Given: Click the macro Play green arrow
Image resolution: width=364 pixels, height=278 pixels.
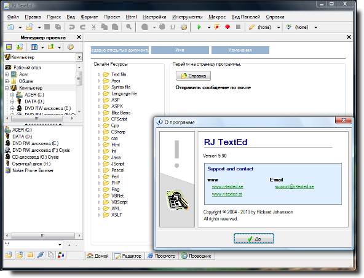Looking at the screenshot, I should [x=199, y=27].
